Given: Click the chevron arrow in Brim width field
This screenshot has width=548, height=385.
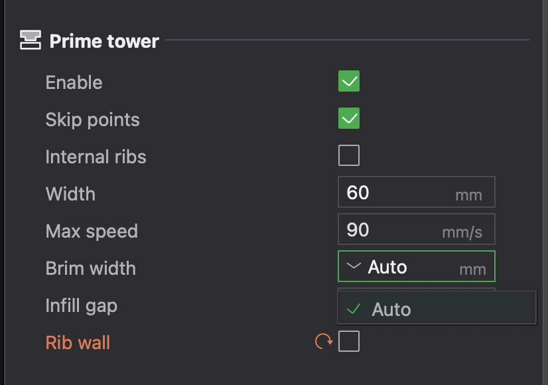Looking at the screenshot, I should (x=354, y=266).
